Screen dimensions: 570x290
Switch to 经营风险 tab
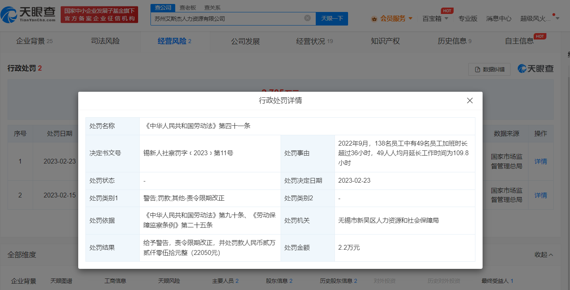coord(174,41)
